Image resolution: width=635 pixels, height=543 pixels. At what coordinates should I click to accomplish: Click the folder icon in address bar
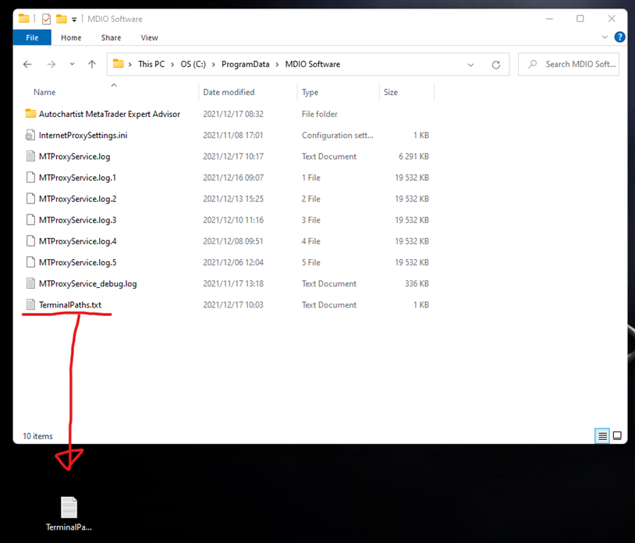(x=118, y=63)
